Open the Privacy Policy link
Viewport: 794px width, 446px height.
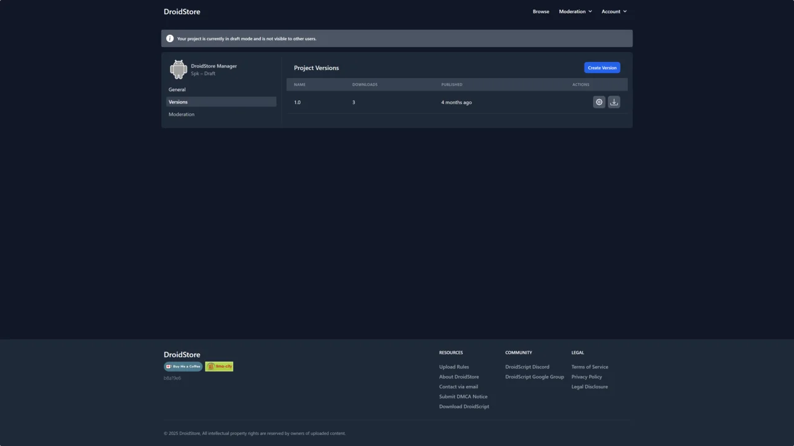coord(587,377)
